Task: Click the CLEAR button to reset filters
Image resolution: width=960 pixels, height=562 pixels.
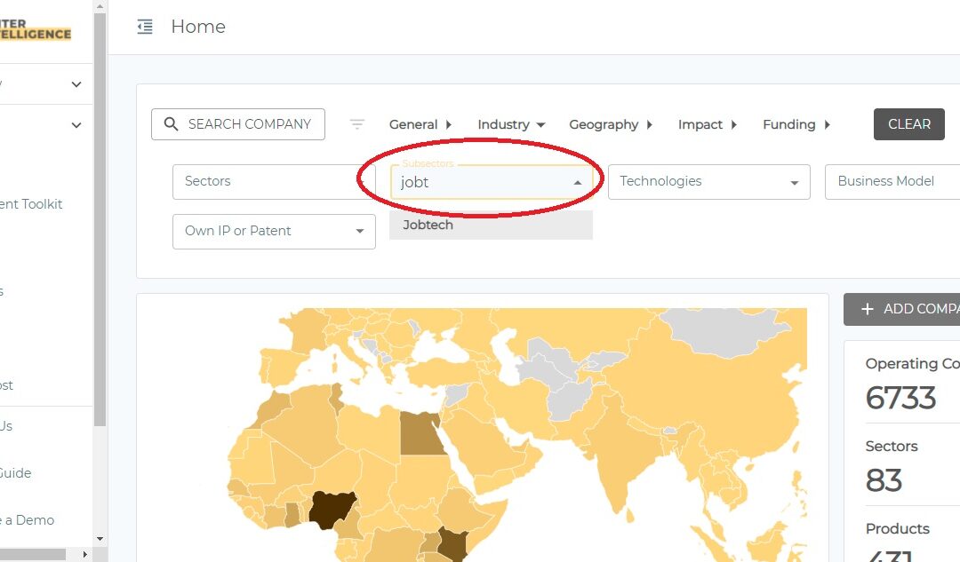Action: (x=908, y=124)
